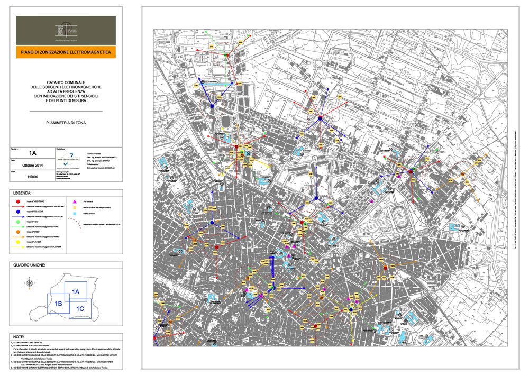Click station marker 12 on the map
The height and width of the screenshot is (376, 529).
[x=305, y=224]
